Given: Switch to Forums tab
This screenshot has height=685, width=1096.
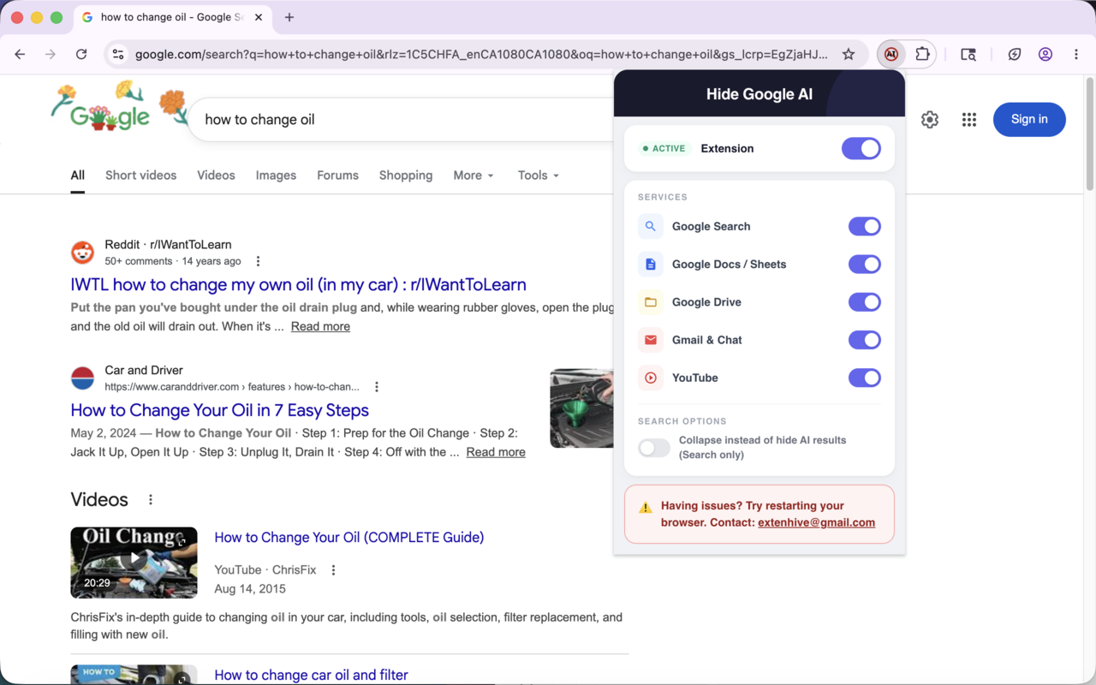Looking at the screenshot, I should click(x=337, y=176).
